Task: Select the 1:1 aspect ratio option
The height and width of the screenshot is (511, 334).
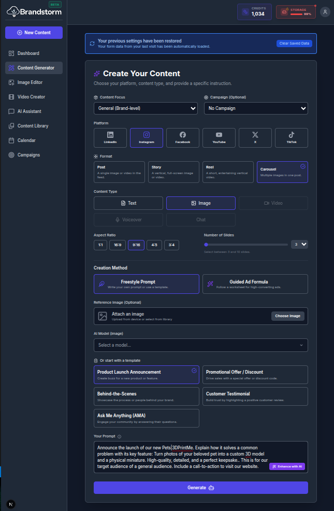Action: coord(100,245)
